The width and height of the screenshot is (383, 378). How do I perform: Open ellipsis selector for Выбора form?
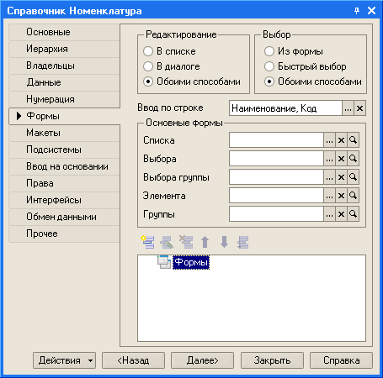(x=329, y=159)
